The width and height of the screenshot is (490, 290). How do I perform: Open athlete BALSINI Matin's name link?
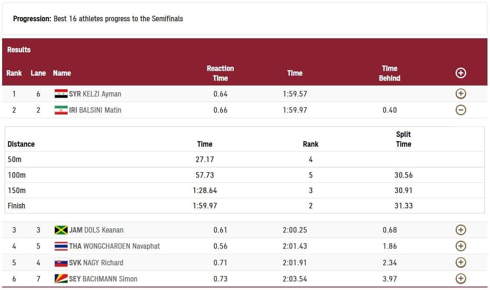click(100, 110)
